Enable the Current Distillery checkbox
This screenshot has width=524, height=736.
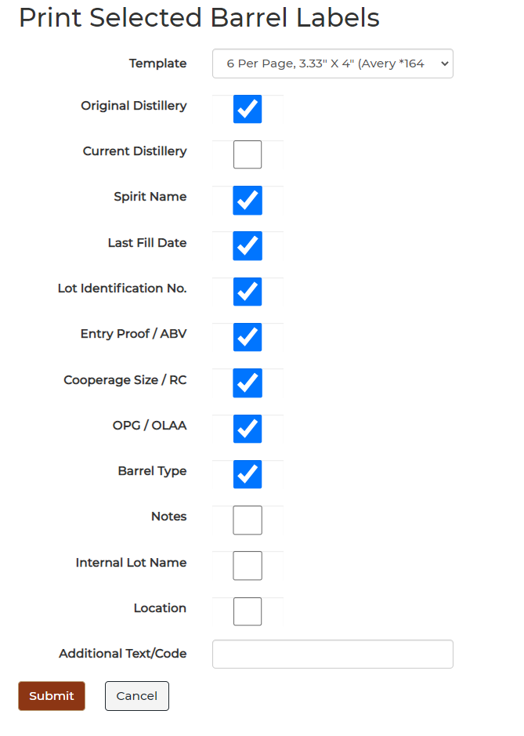(x=248, y=155)
